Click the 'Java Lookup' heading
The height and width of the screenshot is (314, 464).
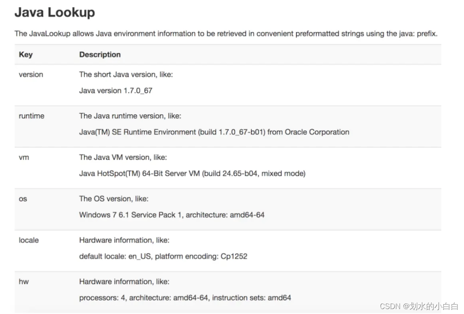55,12
